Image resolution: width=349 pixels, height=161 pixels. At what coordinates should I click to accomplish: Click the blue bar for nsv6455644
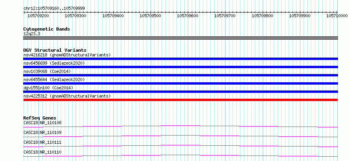(180, 83)
